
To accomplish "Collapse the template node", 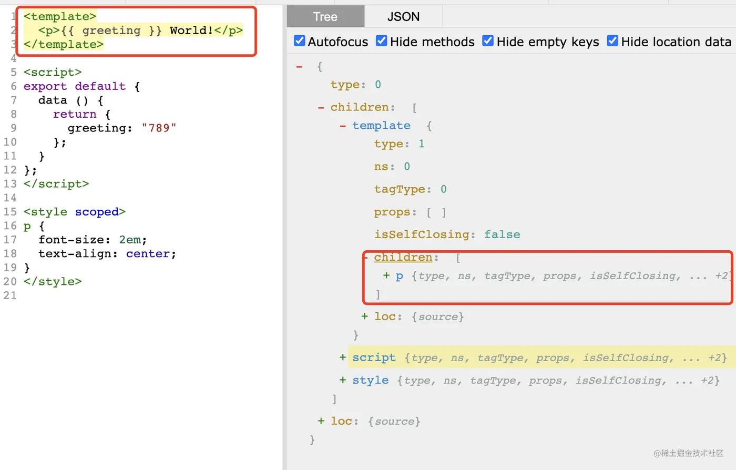I will tap(343, 126).
